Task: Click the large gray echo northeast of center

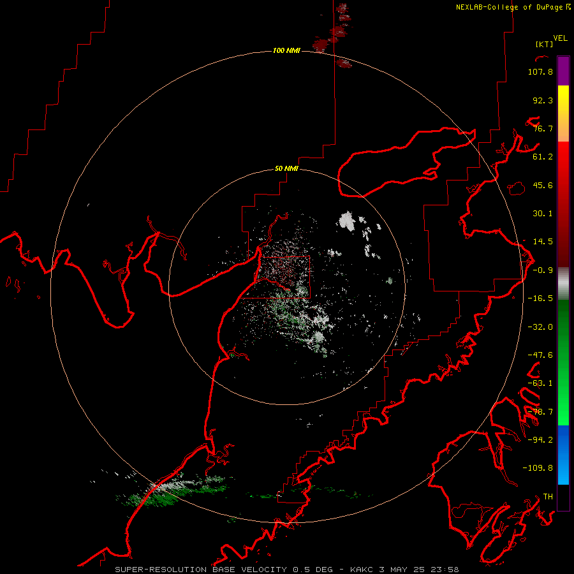Action: point(346,221)
